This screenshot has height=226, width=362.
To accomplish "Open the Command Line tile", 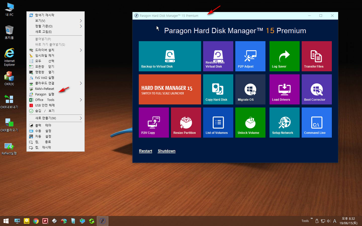I will [x=317, y=123].
